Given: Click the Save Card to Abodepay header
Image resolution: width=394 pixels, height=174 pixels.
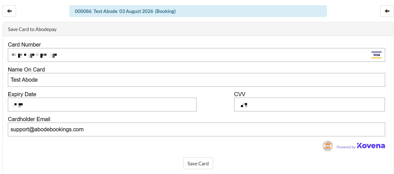Looking at the screenshot, I should pos(32,29).
